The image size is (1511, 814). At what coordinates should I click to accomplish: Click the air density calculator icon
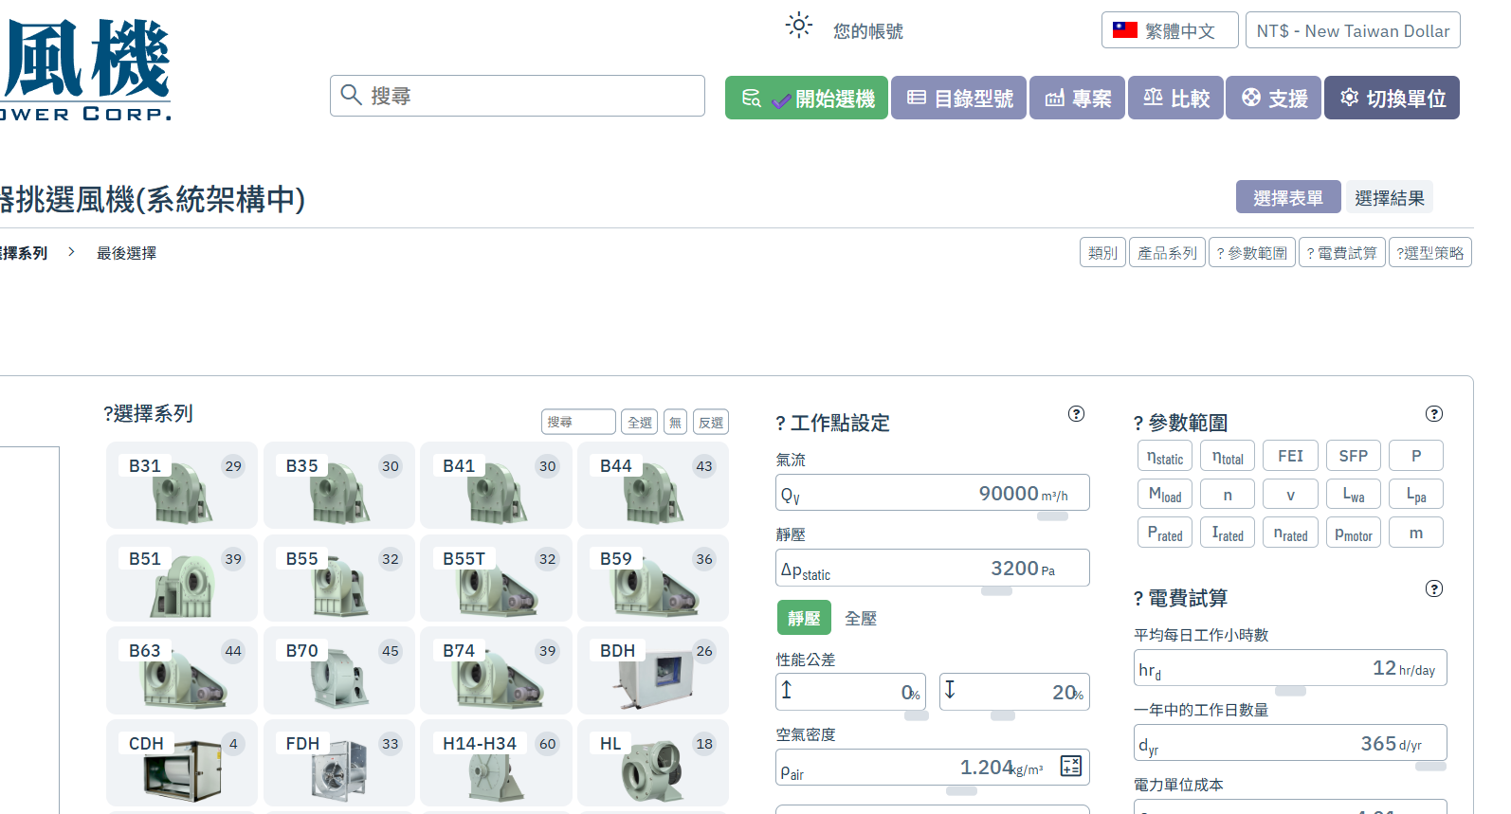(x=1071, y=767)
